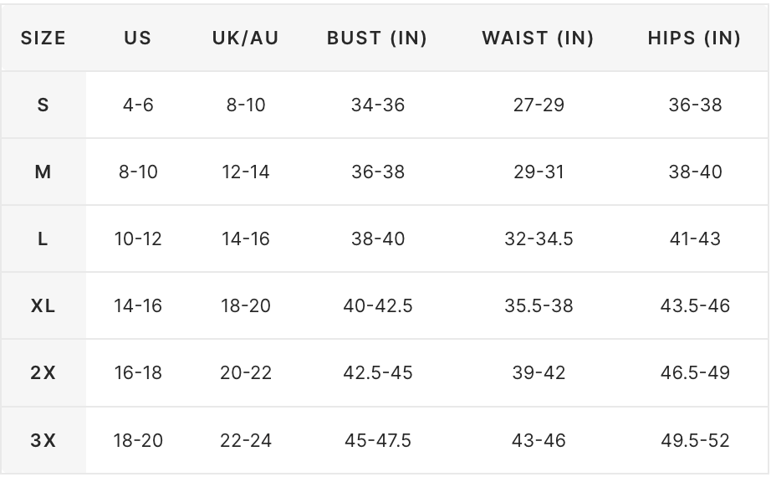
Task: Click the 2X size row label
Action: (43, 373)
